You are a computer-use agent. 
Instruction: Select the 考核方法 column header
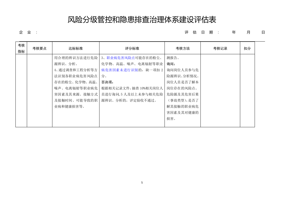[x=182, y=48]
